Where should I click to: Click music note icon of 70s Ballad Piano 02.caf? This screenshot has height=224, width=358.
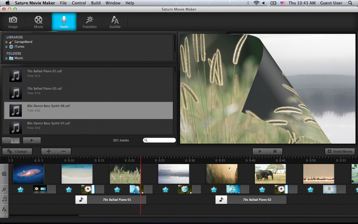pyautogui.click(x=16, y=93)
